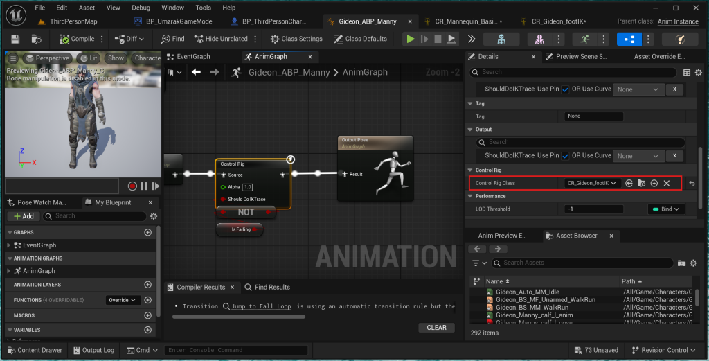This screenshot has height=361, width=709.
Task: Open My Blueprint settings gear
Action: (154, 216)
